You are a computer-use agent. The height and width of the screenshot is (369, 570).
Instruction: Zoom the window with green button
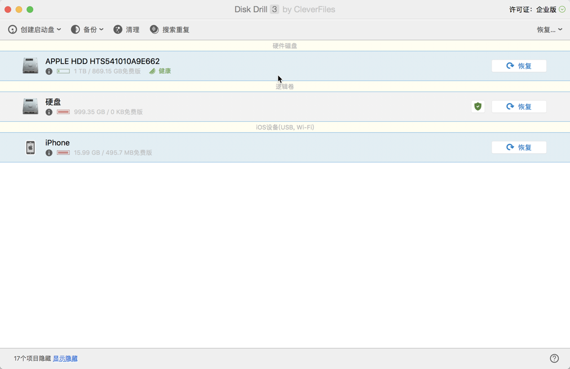30,9
